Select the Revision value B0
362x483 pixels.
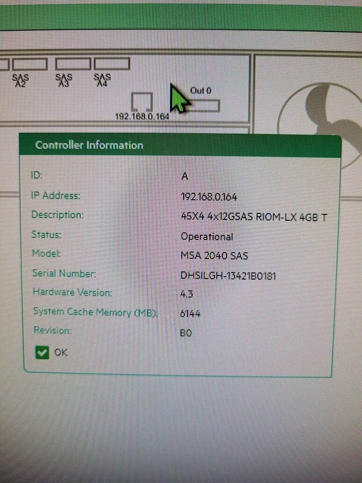click(186, 333)
